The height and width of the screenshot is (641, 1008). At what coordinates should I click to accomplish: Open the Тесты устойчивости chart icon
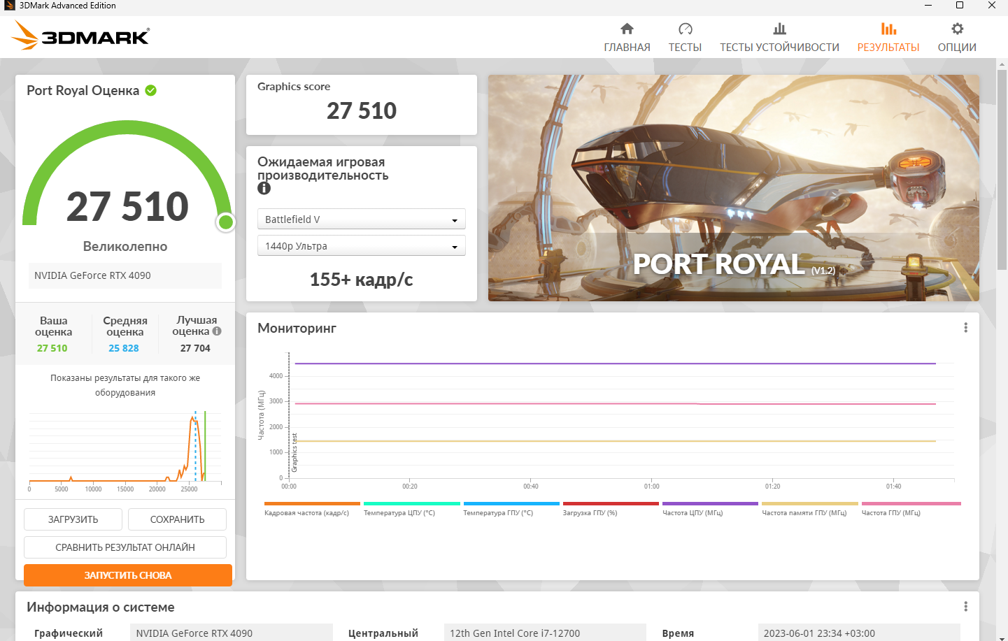click(x=779, y=29)
